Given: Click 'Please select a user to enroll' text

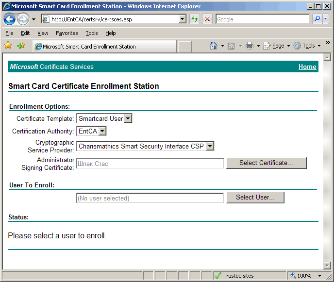Looking at the screenshot, I should pos(57,236).
